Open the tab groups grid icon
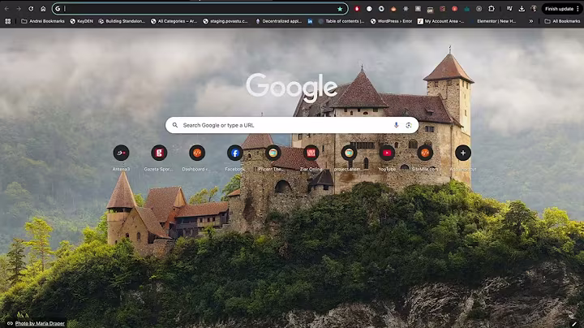 [8, 21]
